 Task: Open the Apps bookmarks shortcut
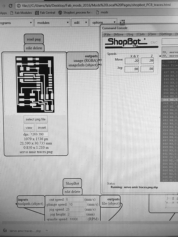[x=4, y=13]
